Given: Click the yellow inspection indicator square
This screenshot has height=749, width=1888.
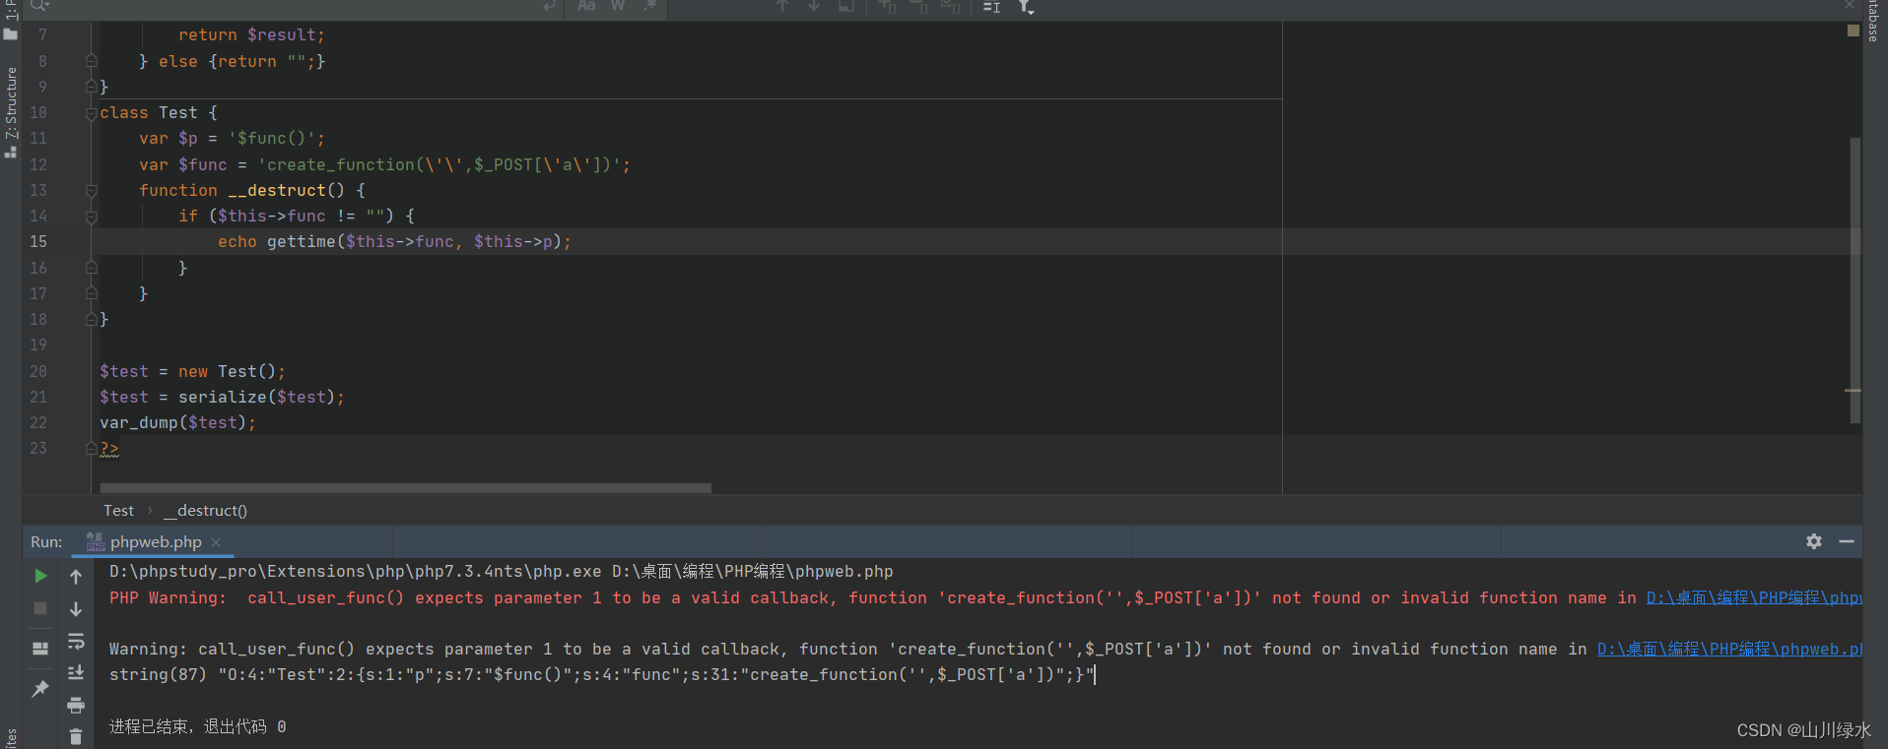Looking at the screenshot, I should [x=1853, y=31].
